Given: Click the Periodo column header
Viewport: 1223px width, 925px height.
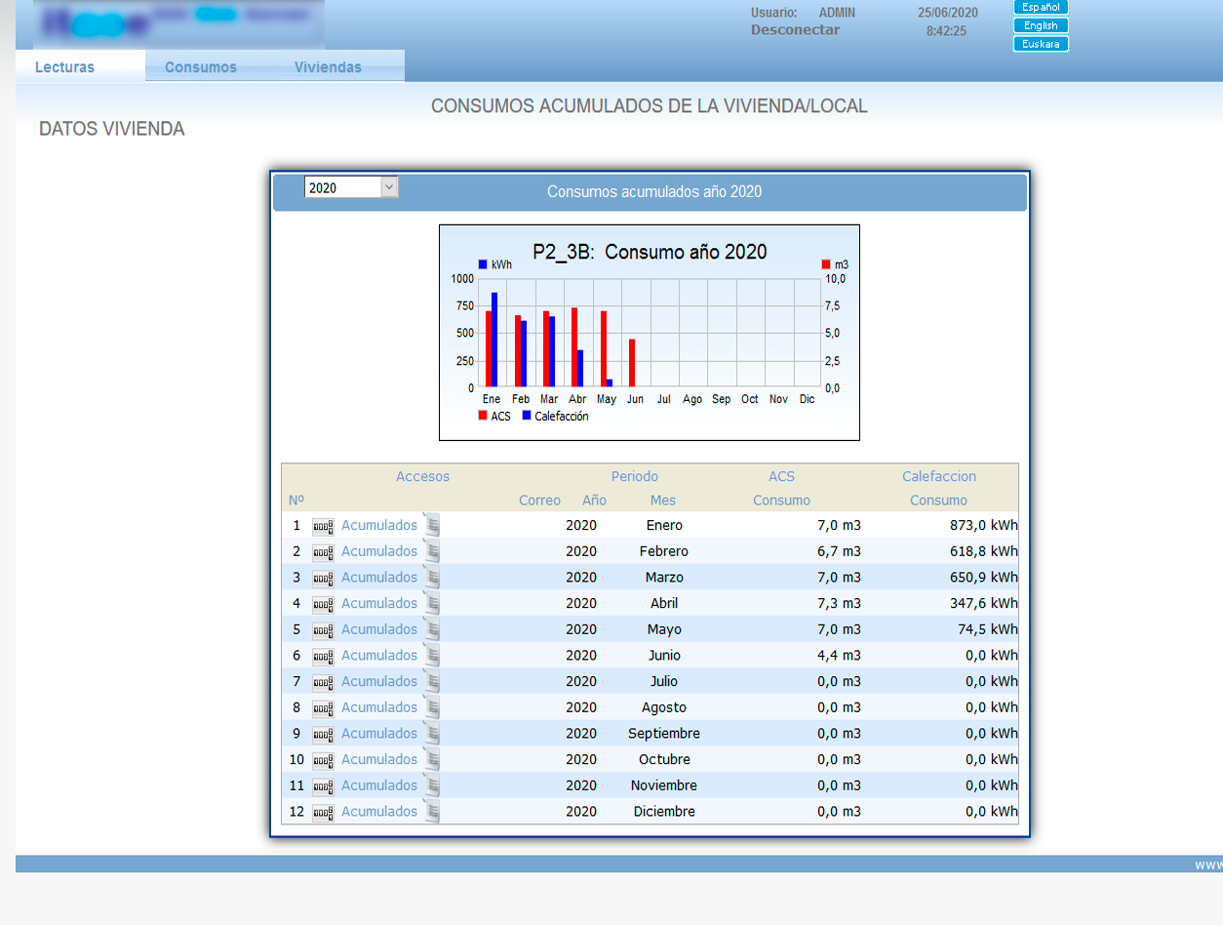Looking at the screenshot, I should coord(635,476).
